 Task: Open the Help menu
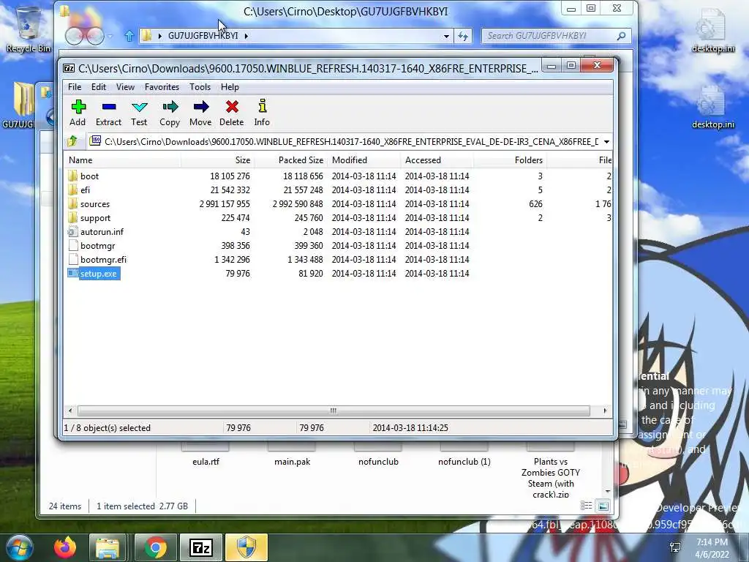(x=230, y=87)
